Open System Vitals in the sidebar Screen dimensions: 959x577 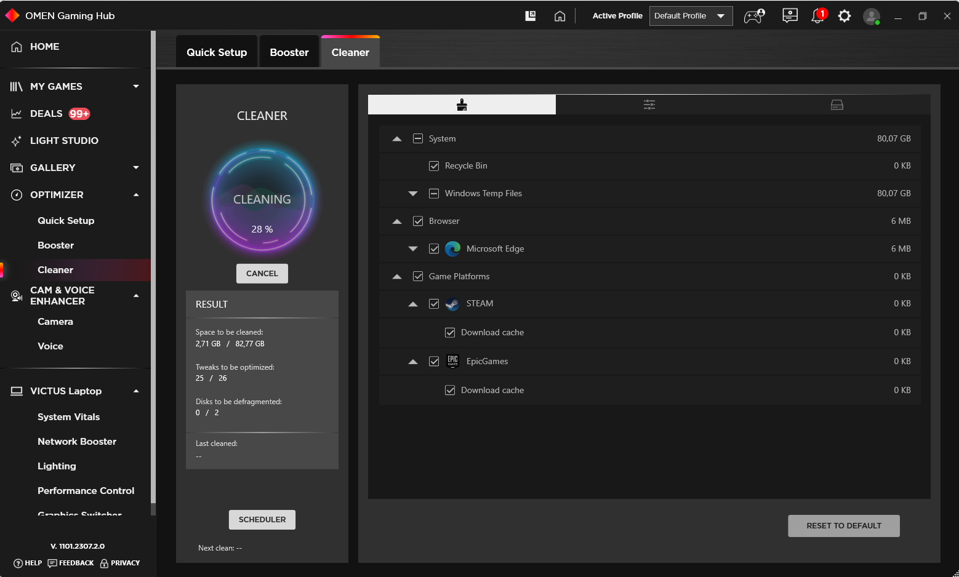click(68, 417)
